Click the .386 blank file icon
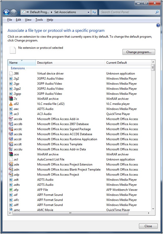The image size is (163, 234). [11, 74]
